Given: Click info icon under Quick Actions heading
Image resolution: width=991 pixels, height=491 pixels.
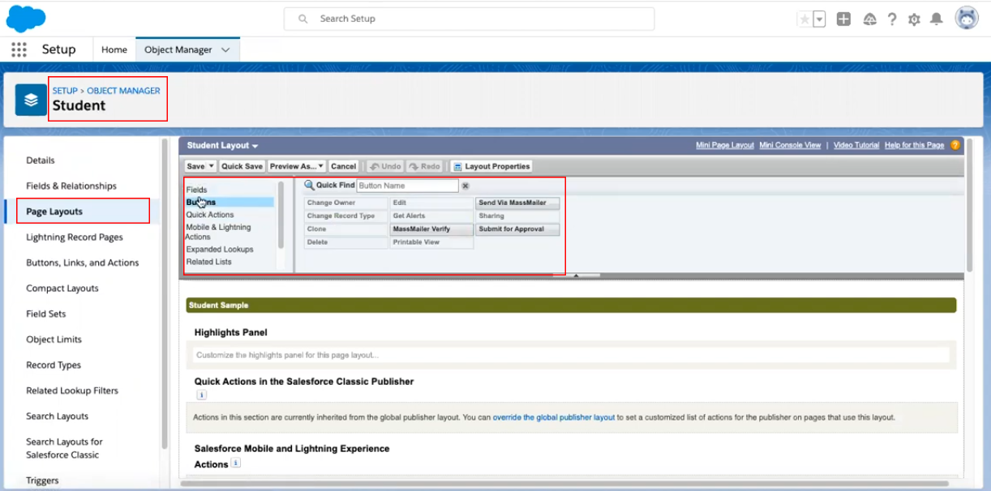Looking at the screenshot, I should pos(202,395).
